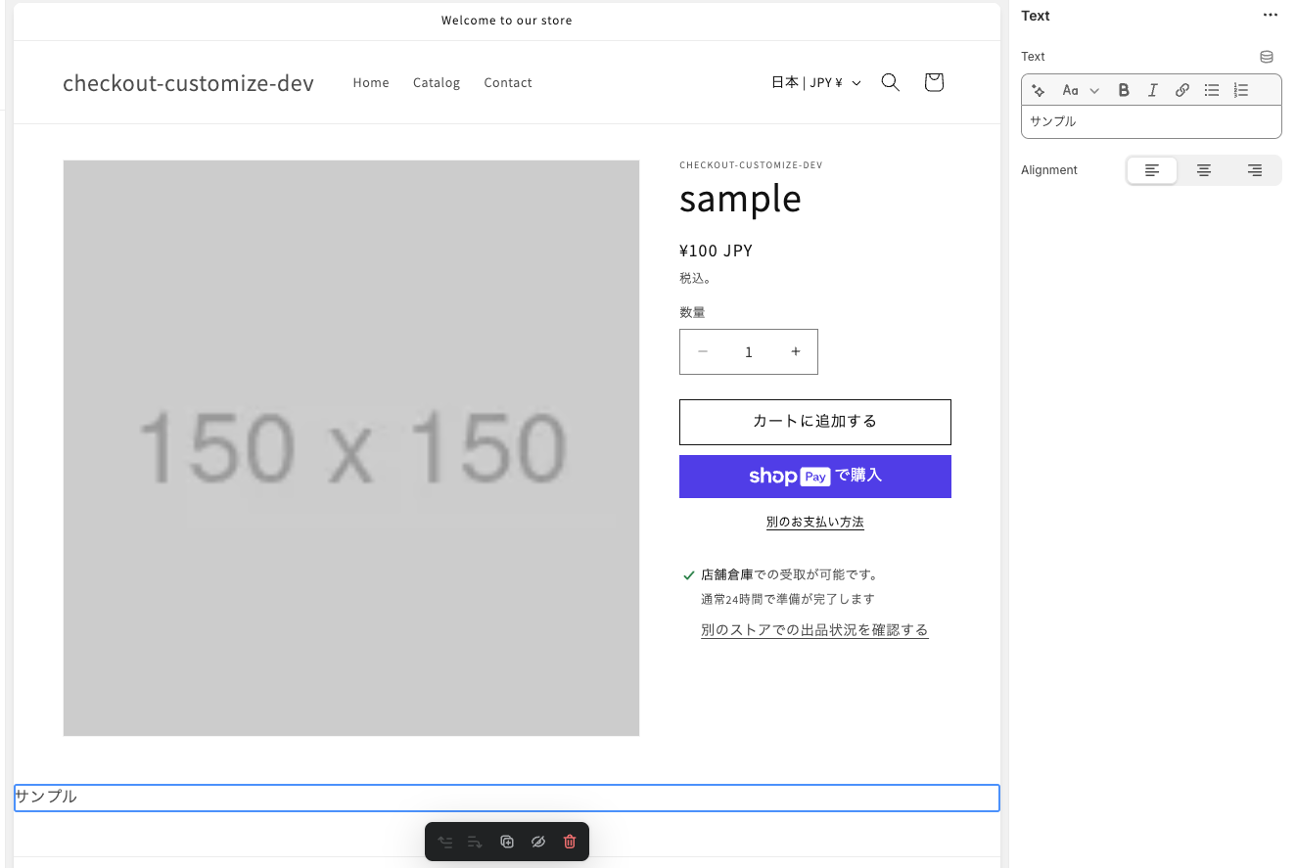Click the カートに追加する button

coord(815,422)
